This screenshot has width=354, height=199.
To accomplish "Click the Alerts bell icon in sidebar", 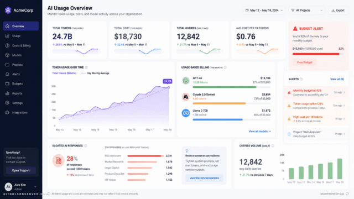I will coord(7,74).
